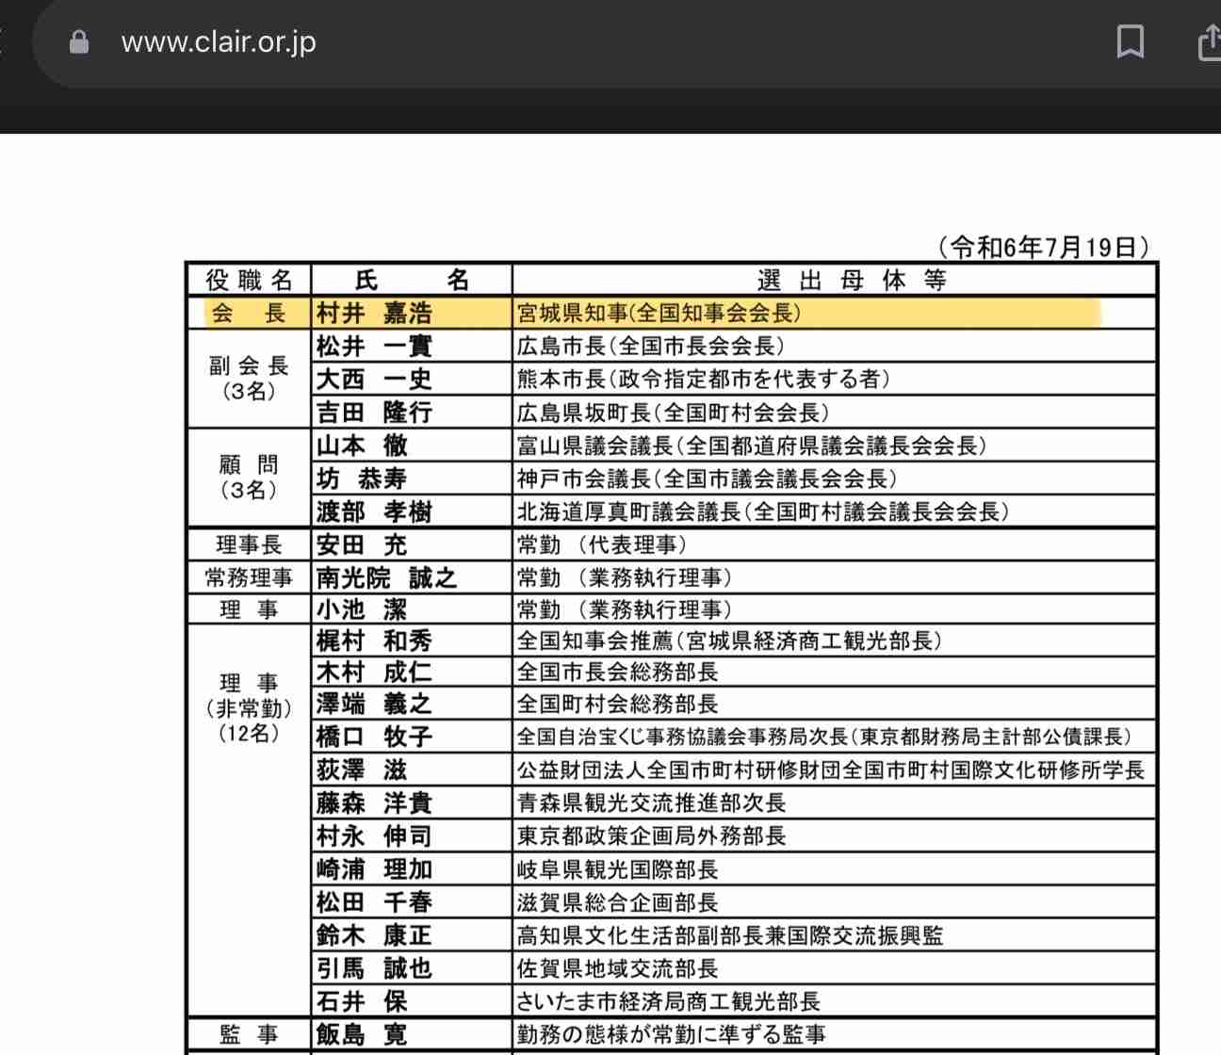Click 宮城県知事(全国知事会会長) cell

835,313
